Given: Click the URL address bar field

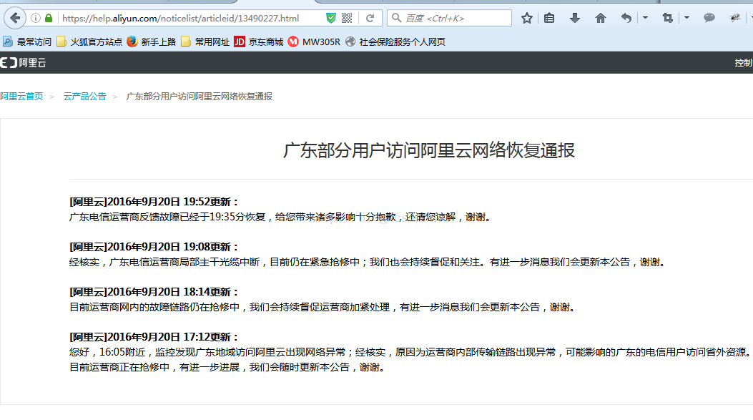Looking at the screenshot, I should click(x=192, y=19).
